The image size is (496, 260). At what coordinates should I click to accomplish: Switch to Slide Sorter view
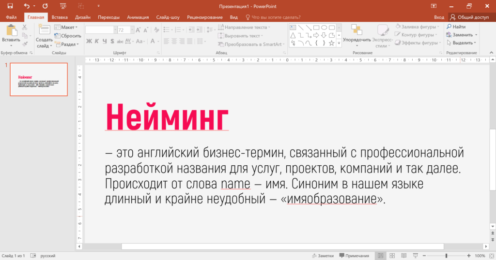click(x=392, y=256)
